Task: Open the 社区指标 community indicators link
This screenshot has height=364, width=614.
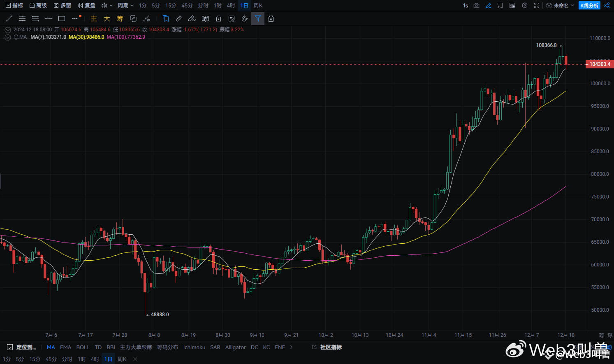Action: point(327,347)
